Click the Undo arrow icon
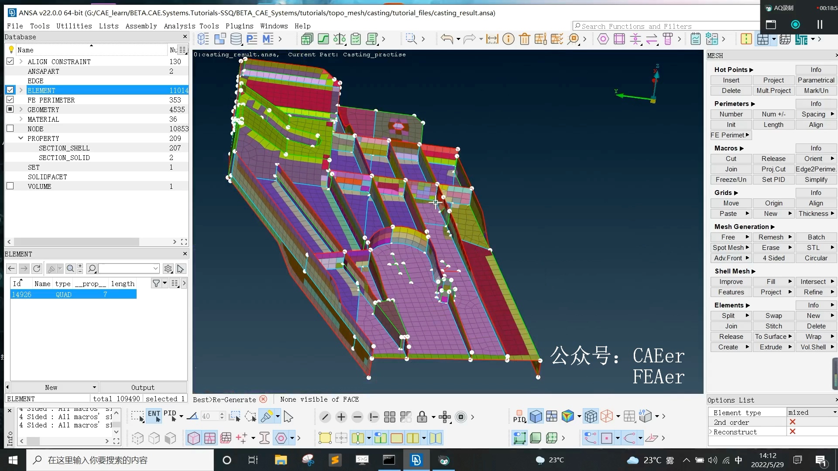 446,39
